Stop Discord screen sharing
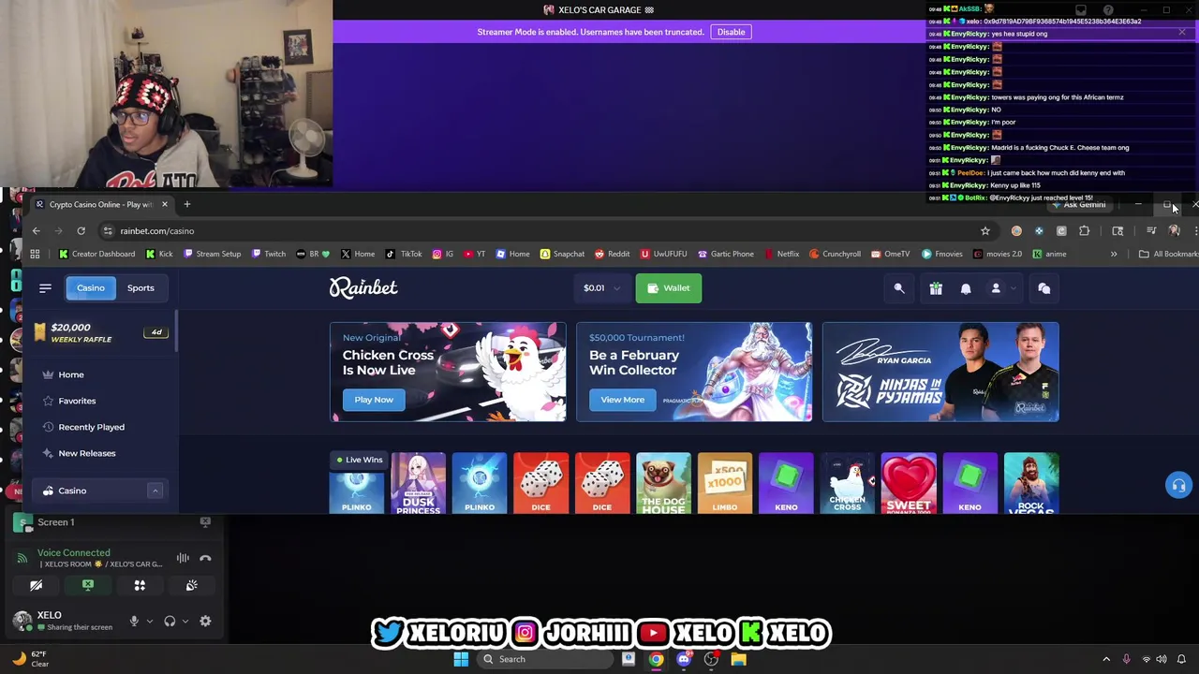 tap(88, 586)
